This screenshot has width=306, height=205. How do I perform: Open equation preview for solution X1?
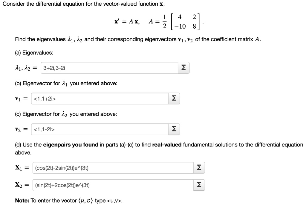pos(199,168)
